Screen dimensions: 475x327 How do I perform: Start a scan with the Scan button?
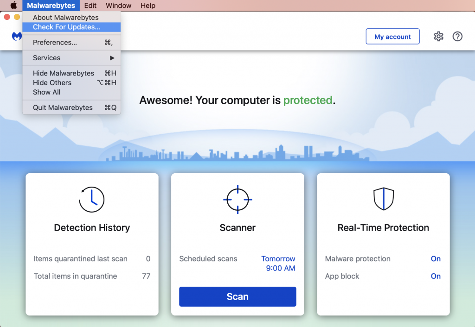(x=237, y=296)
